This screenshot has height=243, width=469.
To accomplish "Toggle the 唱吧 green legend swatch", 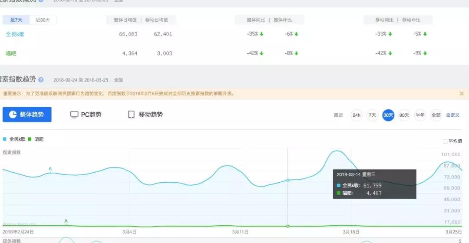I will [30, 139].
